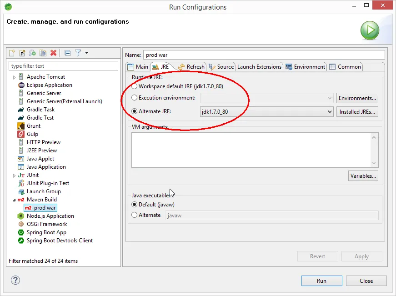Screen dimensions: 396x296
Task: Click the Name field containing prod war
Action: [264, 55]
